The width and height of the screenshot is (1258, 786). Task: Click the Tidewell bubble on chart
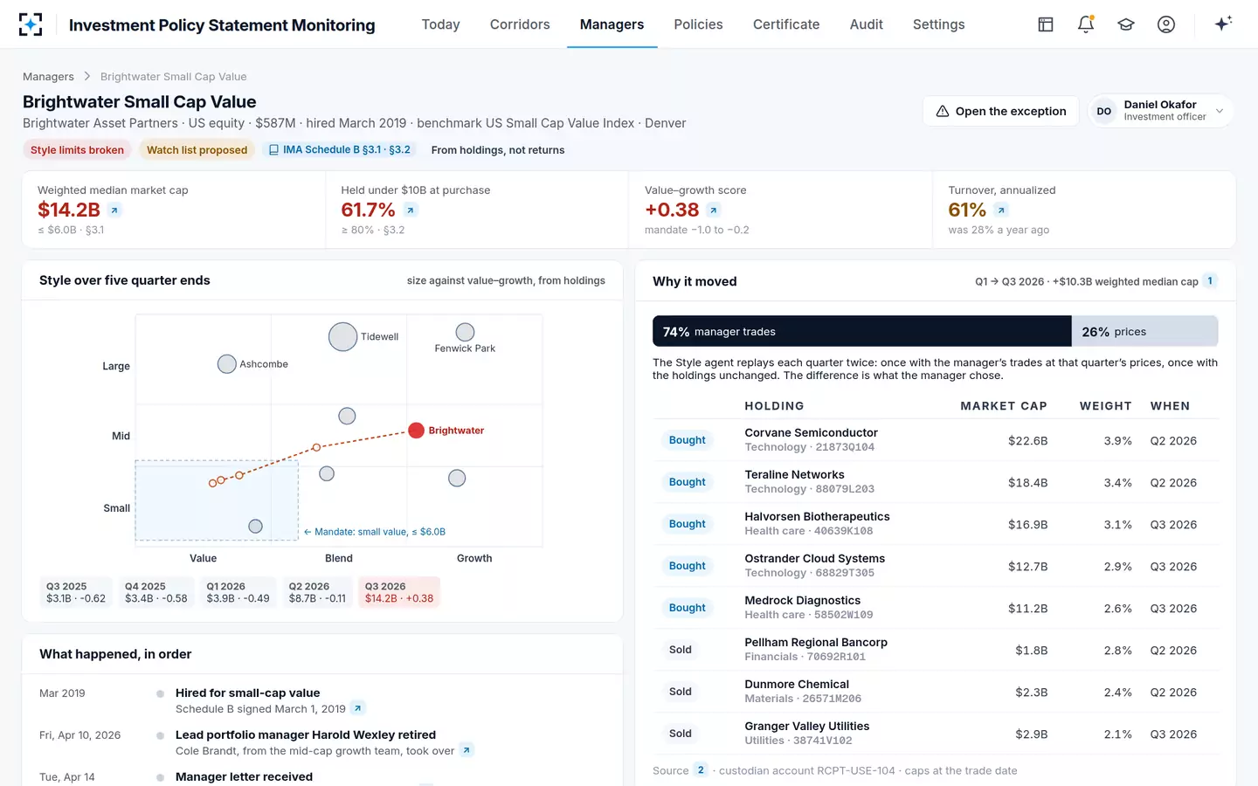pos(342,337)
